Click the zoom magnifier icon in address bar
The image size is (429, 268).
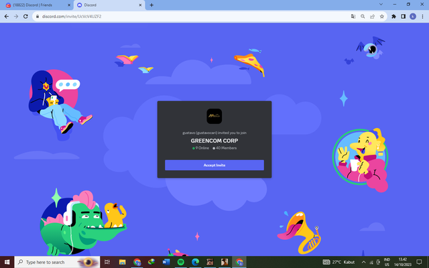pyautogui.click(x=363, y=16)
